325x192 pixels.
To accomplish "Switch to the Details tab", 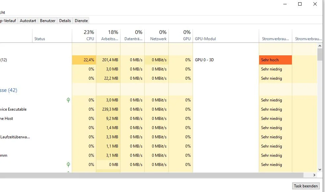I will point(65,21).
